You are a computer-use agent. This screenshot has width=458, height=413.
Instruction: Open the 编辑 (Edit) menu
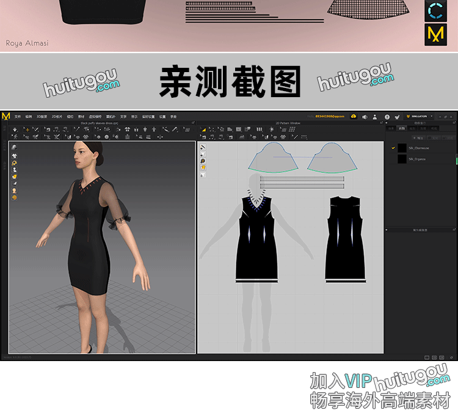[x=28, y=117]
